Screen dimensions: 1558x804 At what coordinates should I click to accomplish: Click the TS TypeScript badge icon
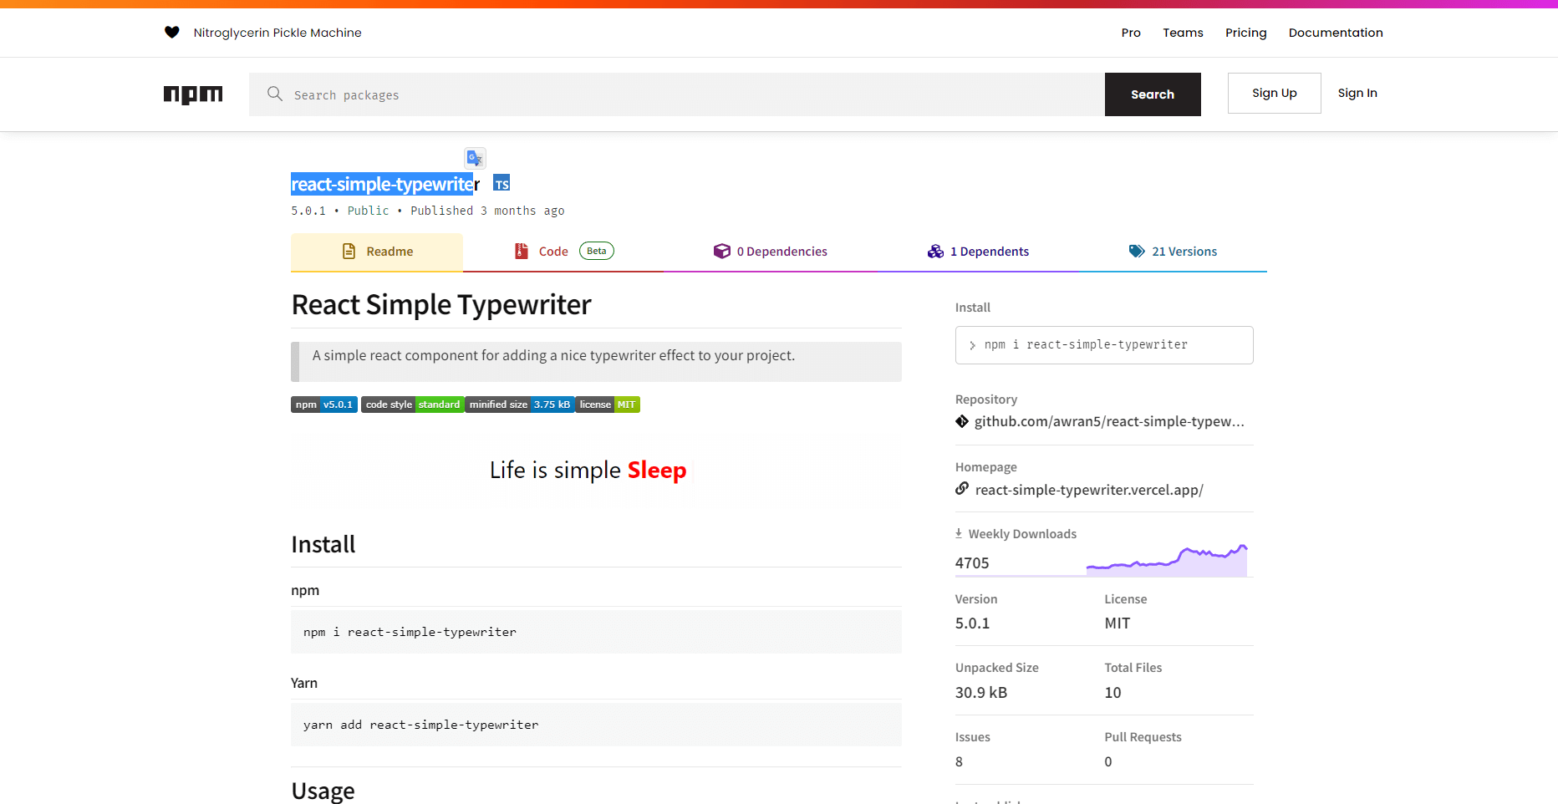tap(502, 184)
